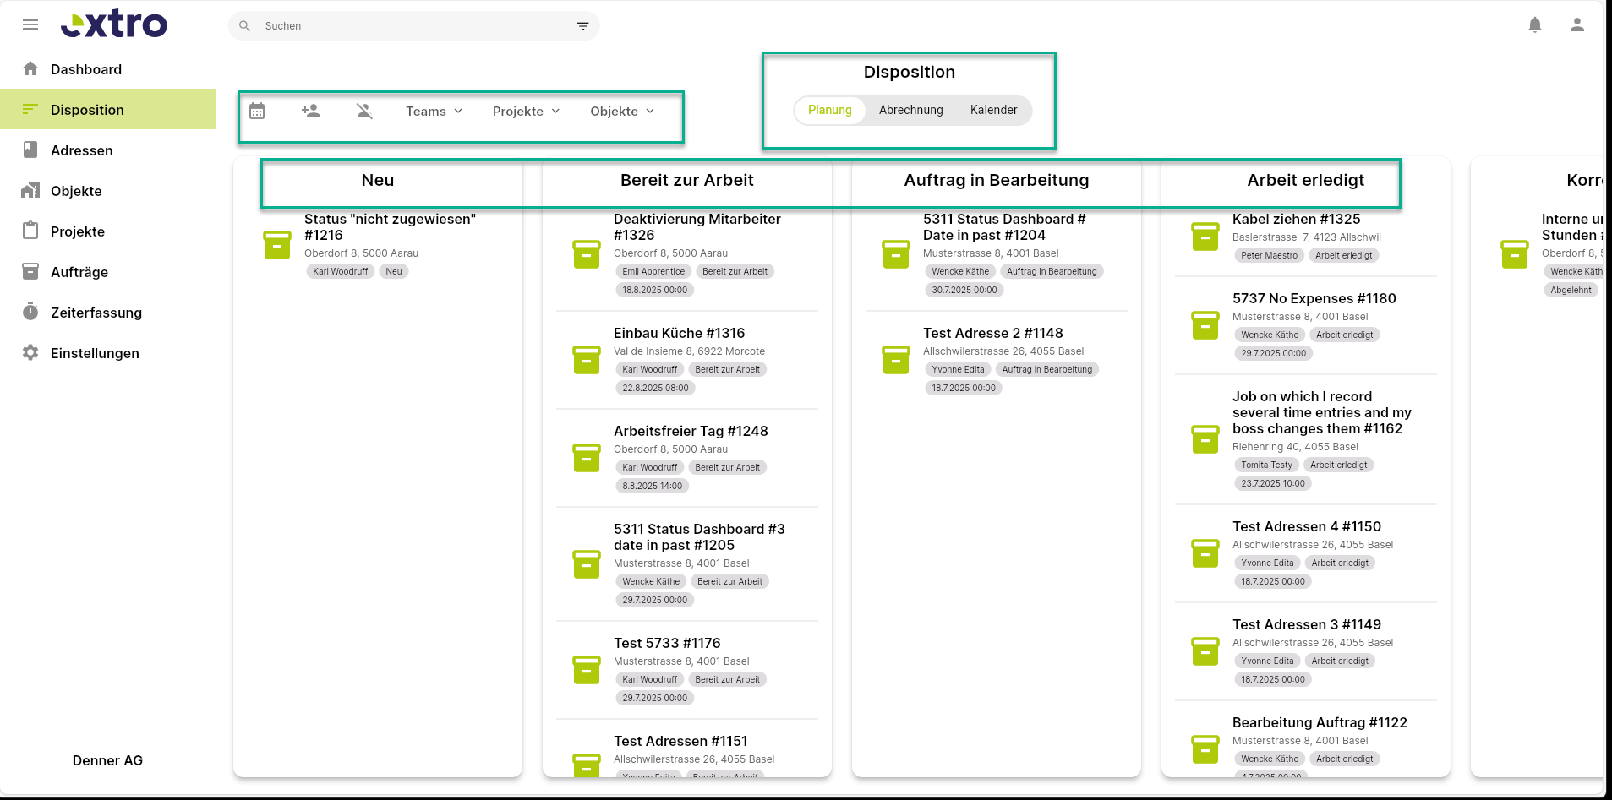Open Projekte in sidebar
Image resolution: width=1612 pixels, height=800 pixels.
pos(107,231)
